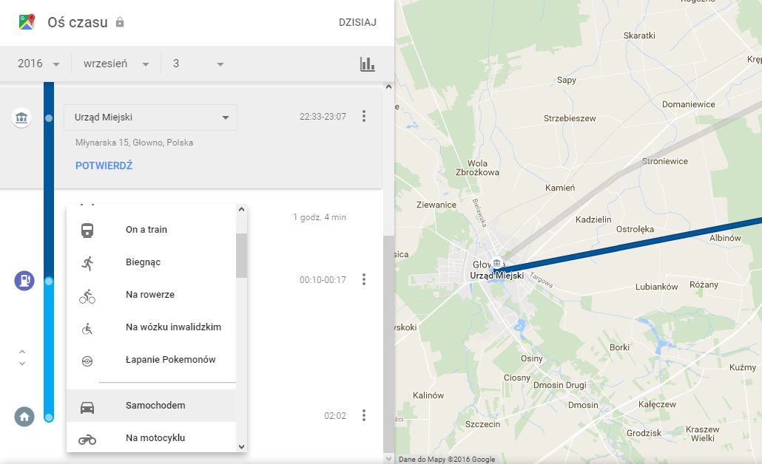Open the wrzesień month dropdown

click(x=115, y=64)
